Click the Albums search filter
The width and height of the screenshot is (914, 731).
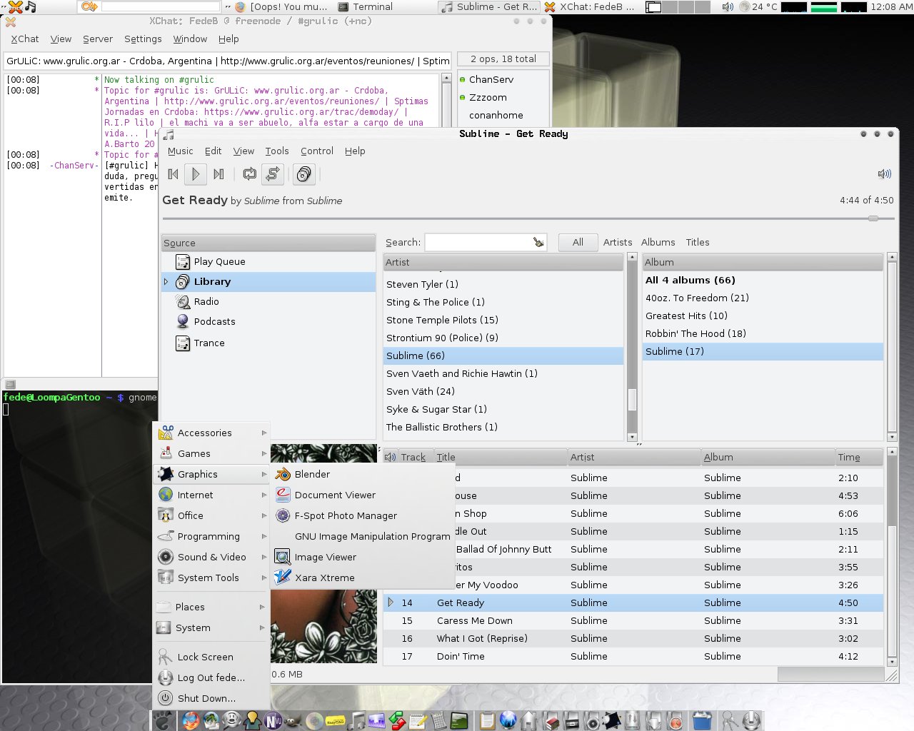coord(658,242)
